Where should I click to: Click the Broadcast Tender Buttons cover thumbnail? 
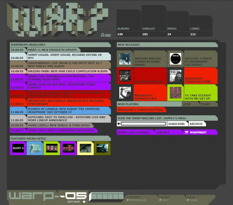pyautogui.click(x=175, y=76)
